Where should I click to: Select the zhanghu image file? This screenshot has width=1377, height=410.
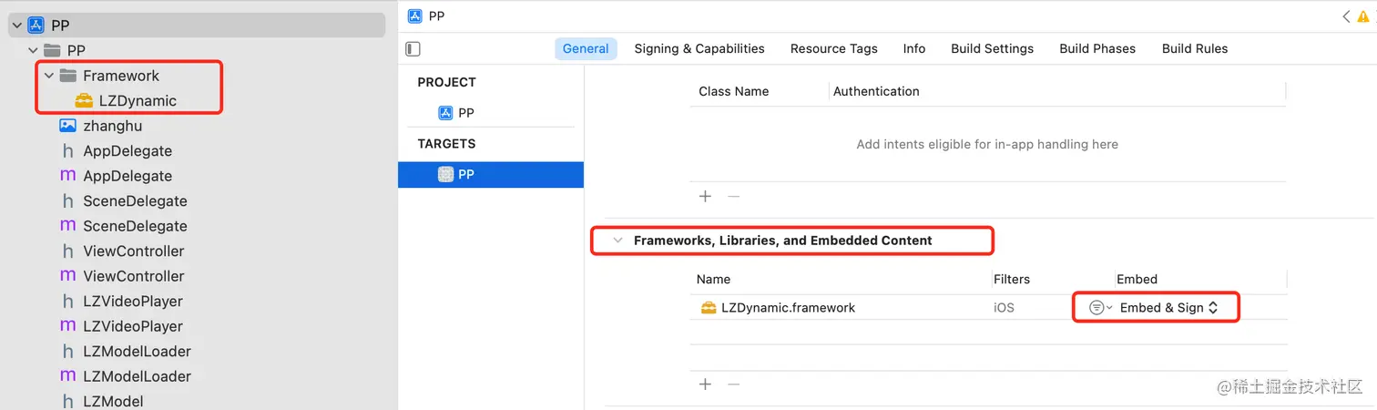pos(112,126)
